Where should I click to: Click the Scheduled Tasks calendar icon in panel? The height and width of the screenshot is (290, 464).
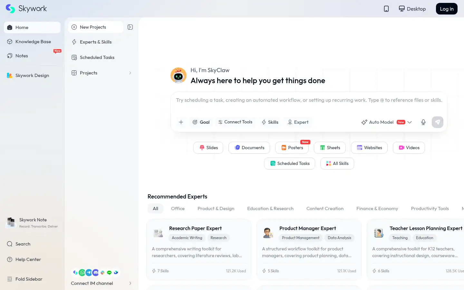[74, 57]
